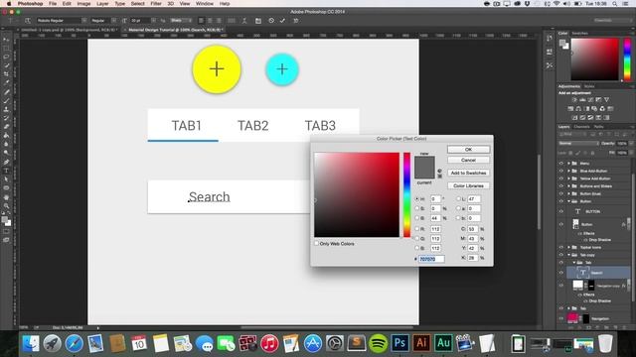Screen dimensions: 636x357
Task: Enable the Only Web Colors checkbox
Action: coord(317,243)
